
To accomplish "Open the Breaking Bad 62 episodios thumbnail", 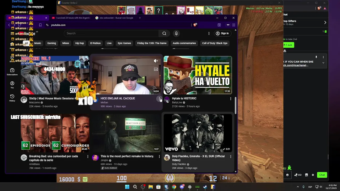I will [55, 133].
